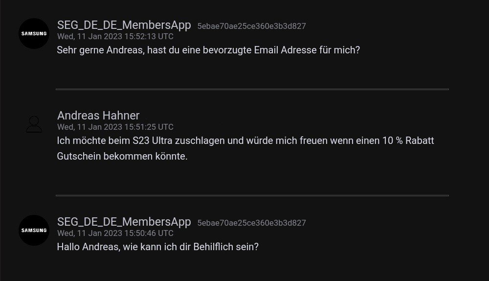Image resolution: width=489 pixels, height=281 pixels.
Task: Click the Samsung avatar beside the 15:50:46 message
Action: [x=34, y=230]
